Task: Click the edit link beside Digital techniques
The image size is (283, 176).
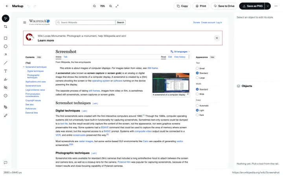Action: [84, 111]
